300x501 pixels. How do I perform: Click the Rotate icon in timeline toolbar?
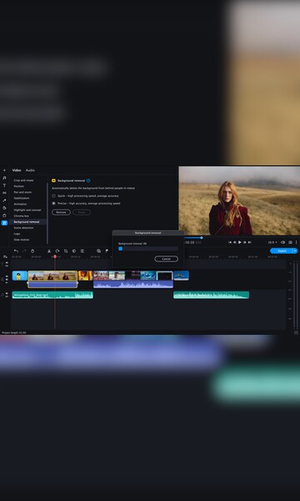click(x=57, y=251)
